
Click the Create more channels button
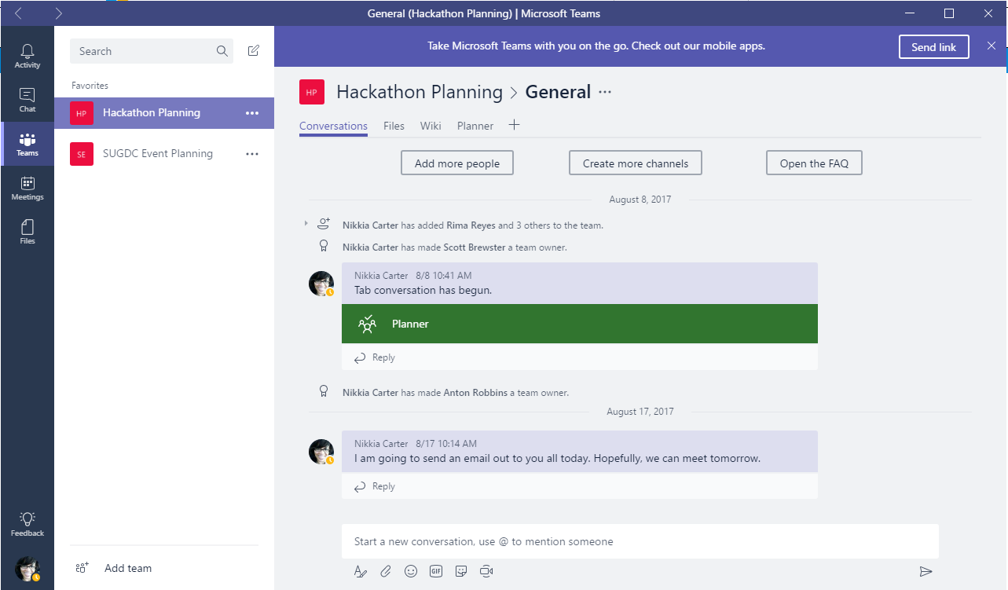point(635,163)
